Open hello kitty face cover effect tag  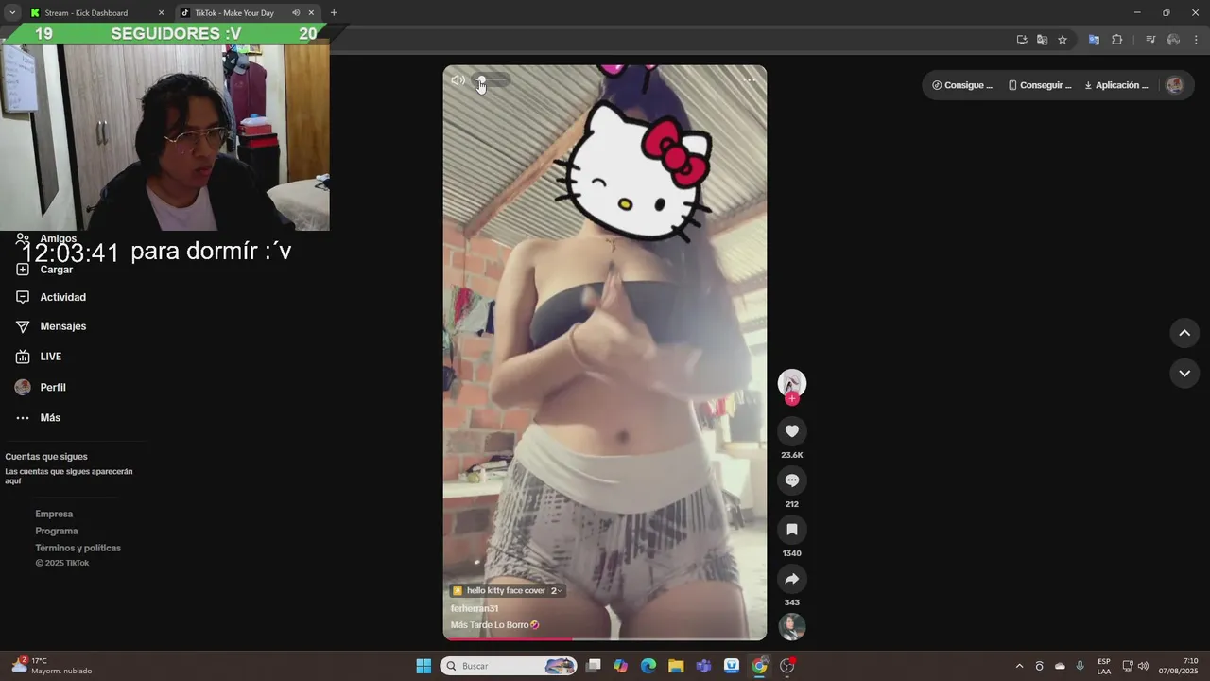pyautogui.click(x=507, y=590)
